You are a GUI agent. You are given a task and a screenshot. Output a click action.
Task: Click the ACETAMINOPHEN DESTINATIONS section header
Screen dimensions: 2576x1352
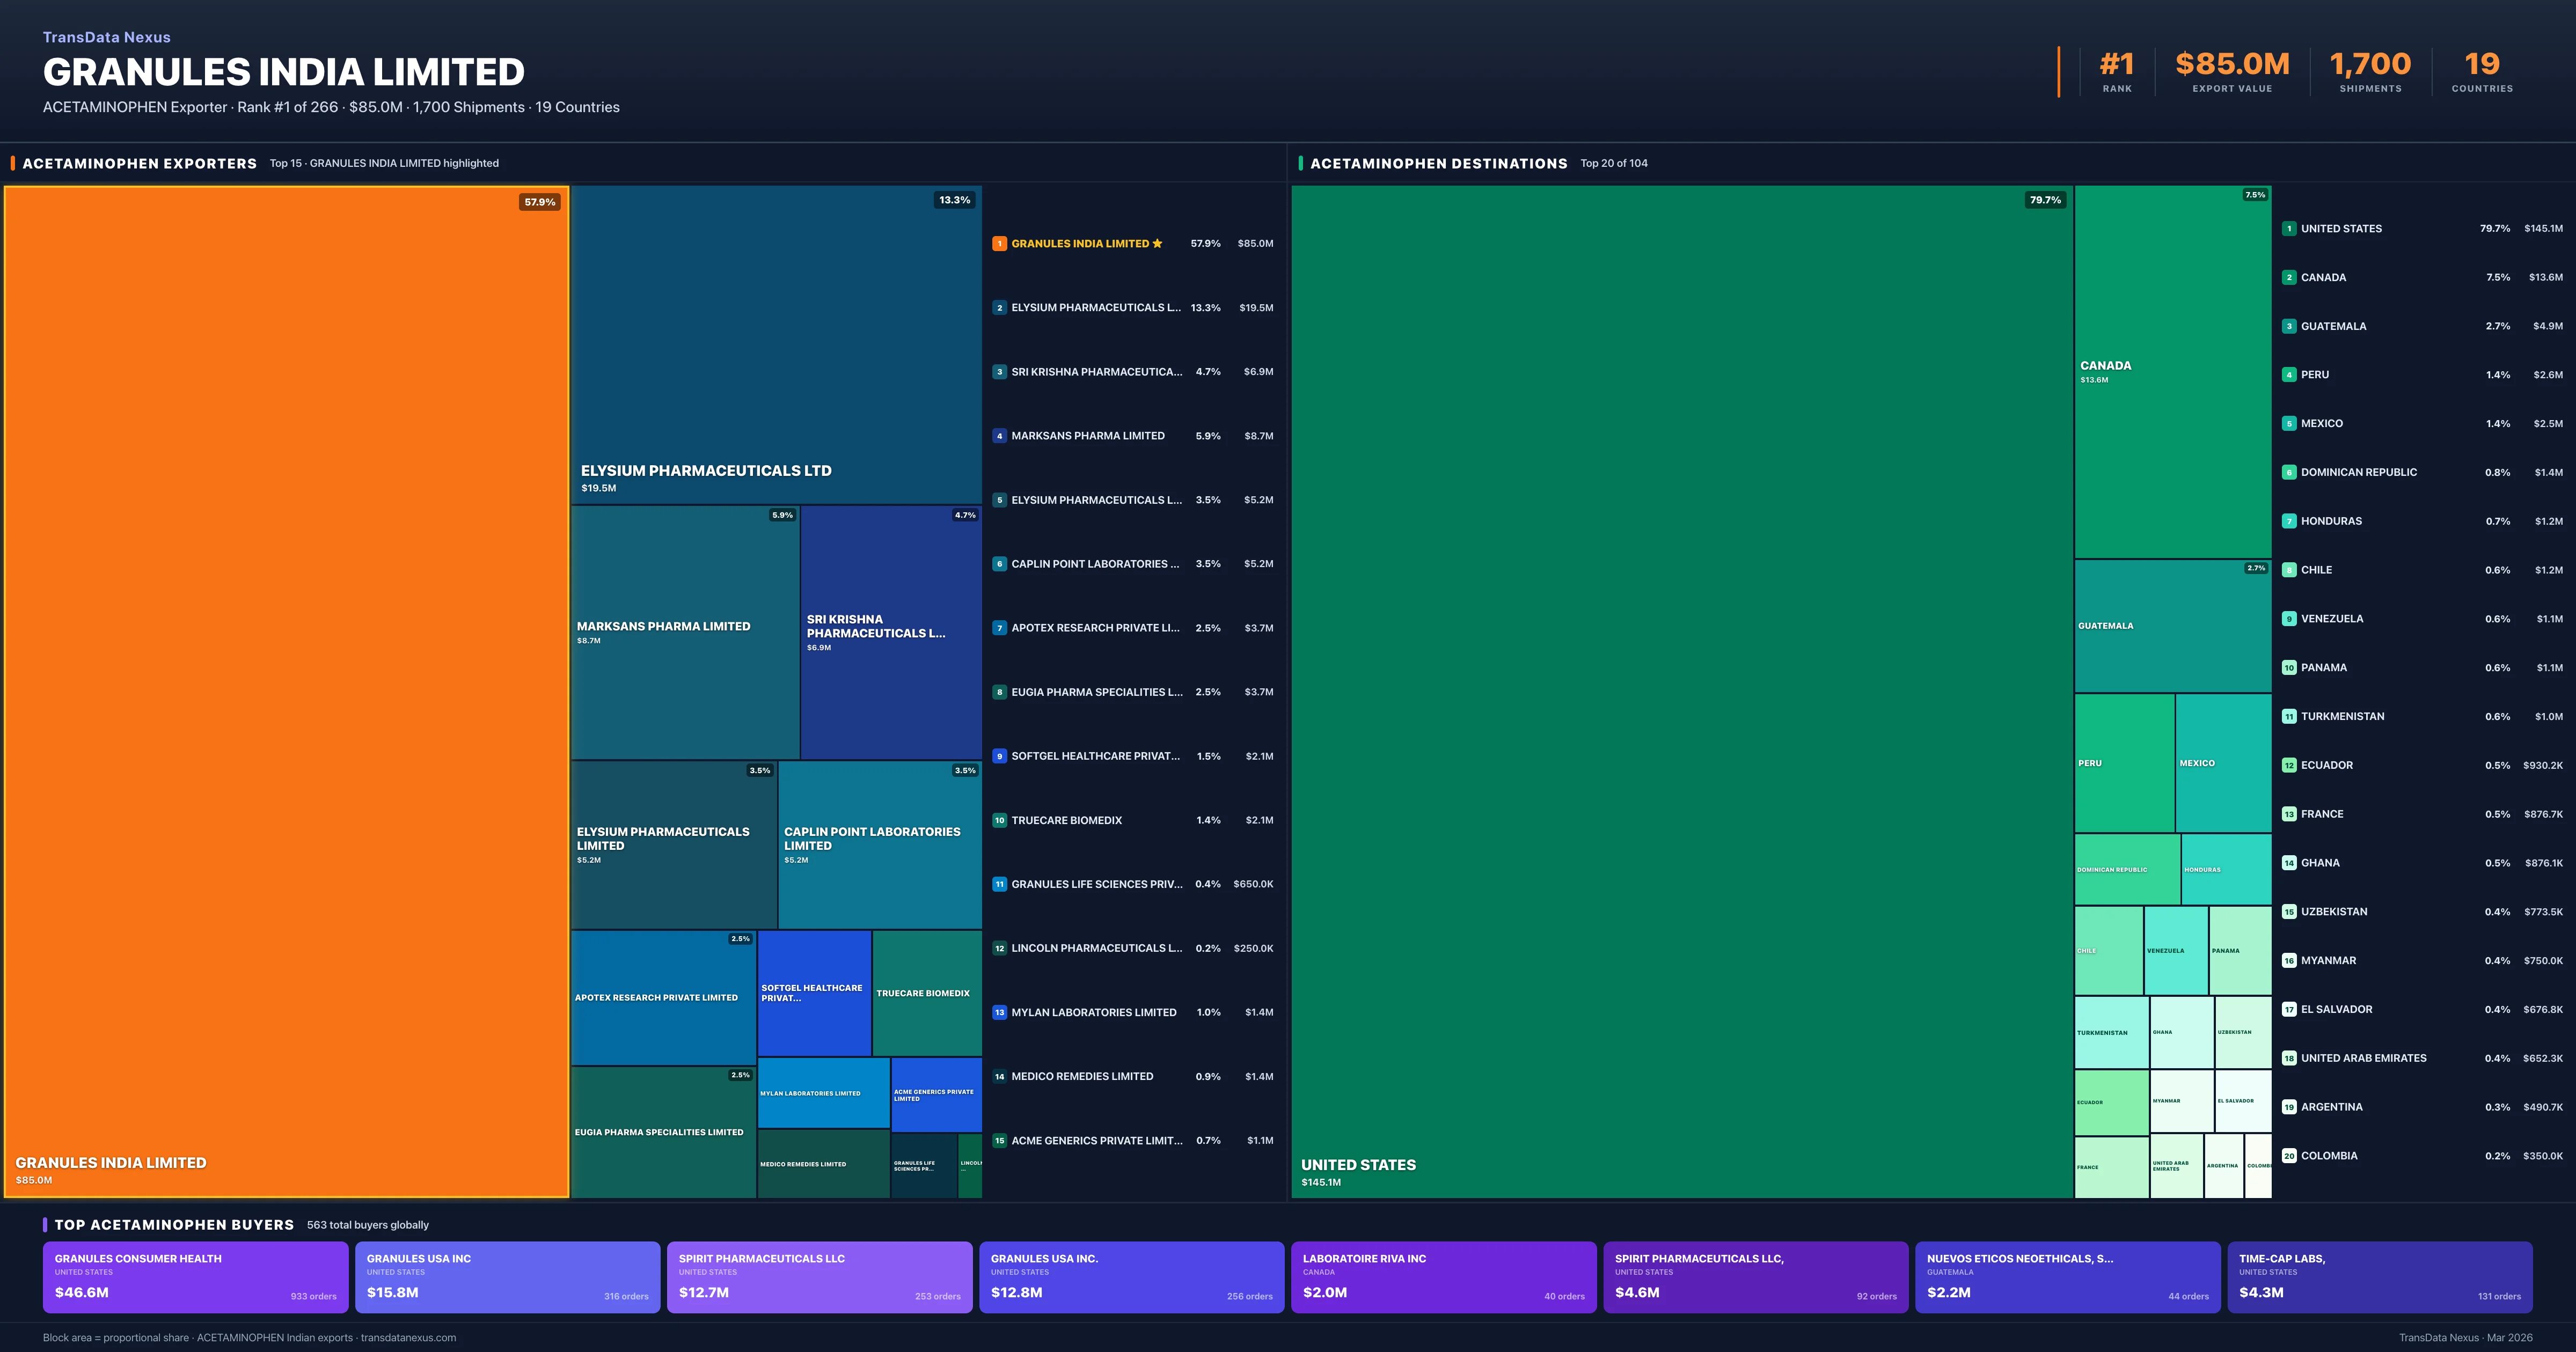click(x=1438, y=163)
